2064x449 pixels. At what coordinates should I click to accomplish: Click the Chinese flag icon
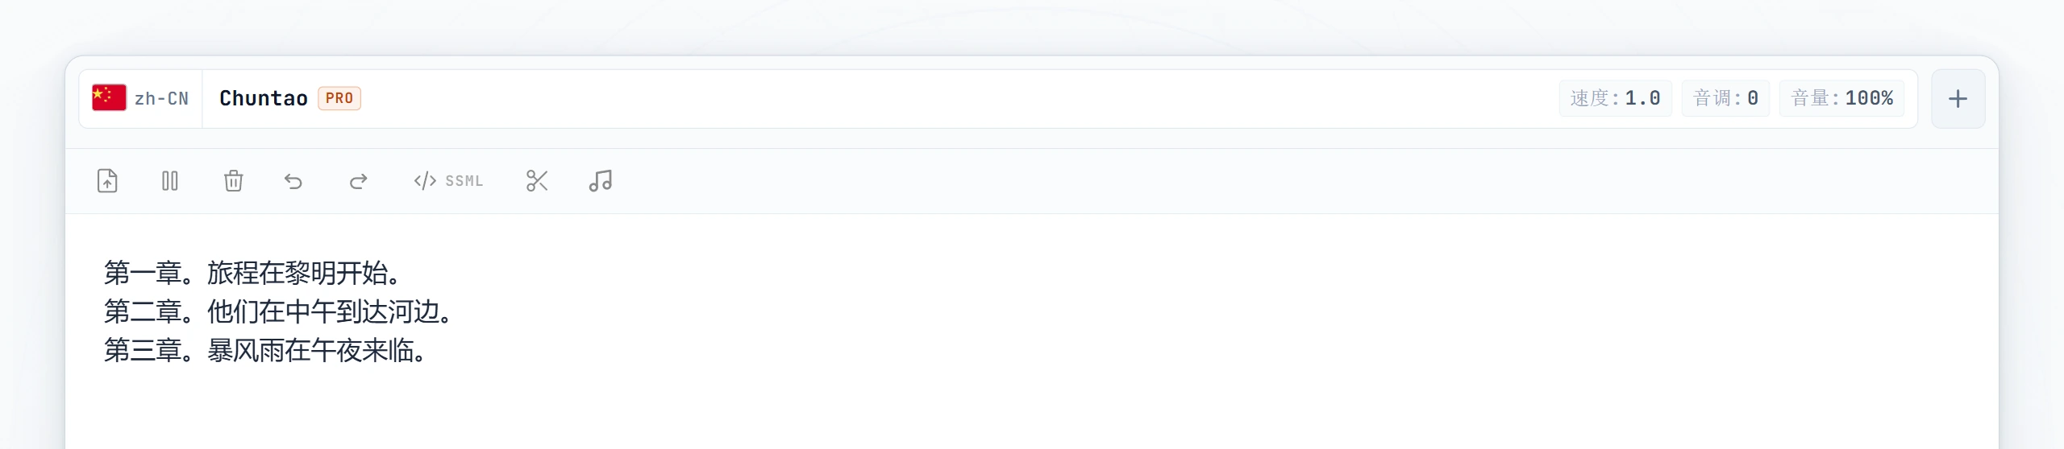click(109, 97)
